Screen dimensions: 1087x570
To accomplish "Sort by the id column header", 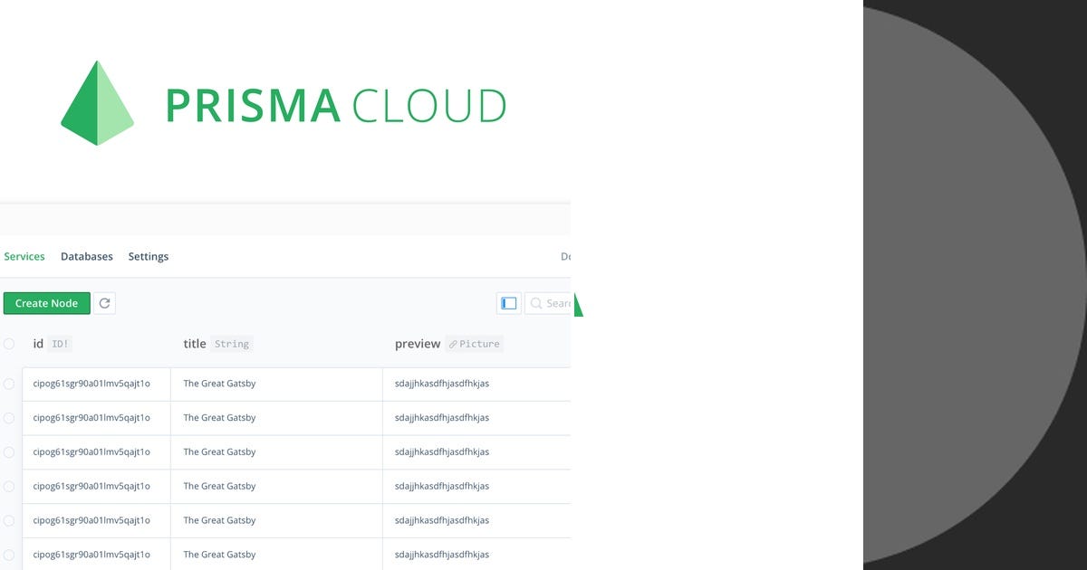I will pos(38,344).
